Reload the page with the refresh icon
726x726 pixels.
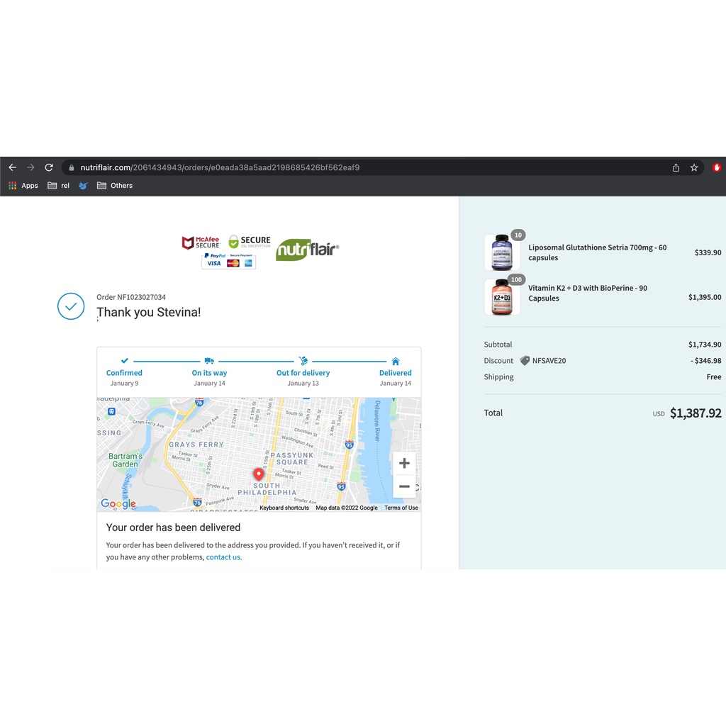(x=49, y=167)
